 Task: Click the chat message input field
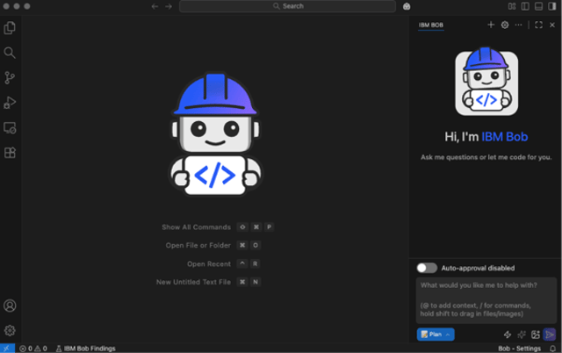coord(486,300)
